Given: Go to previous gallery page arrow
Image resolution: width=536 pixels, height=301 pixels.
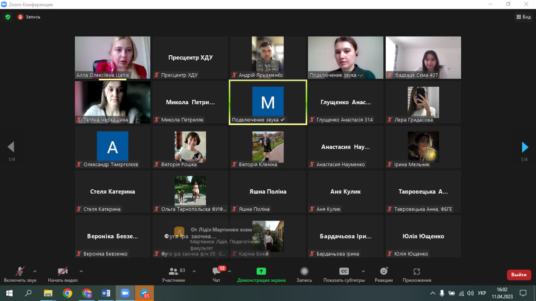Looking at the screenshot, I should click(11, 147).
